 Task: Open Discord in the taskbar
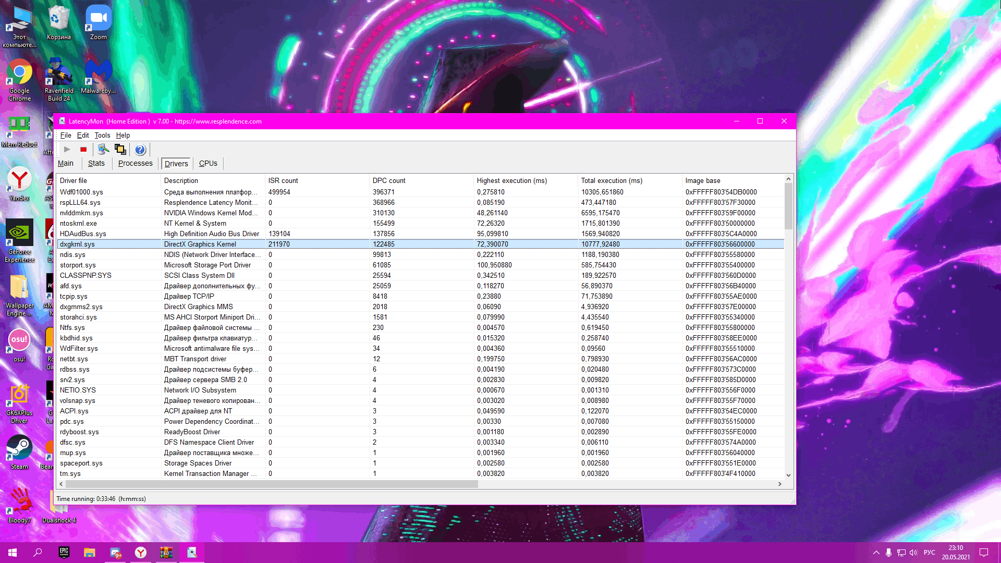(115, 552)
